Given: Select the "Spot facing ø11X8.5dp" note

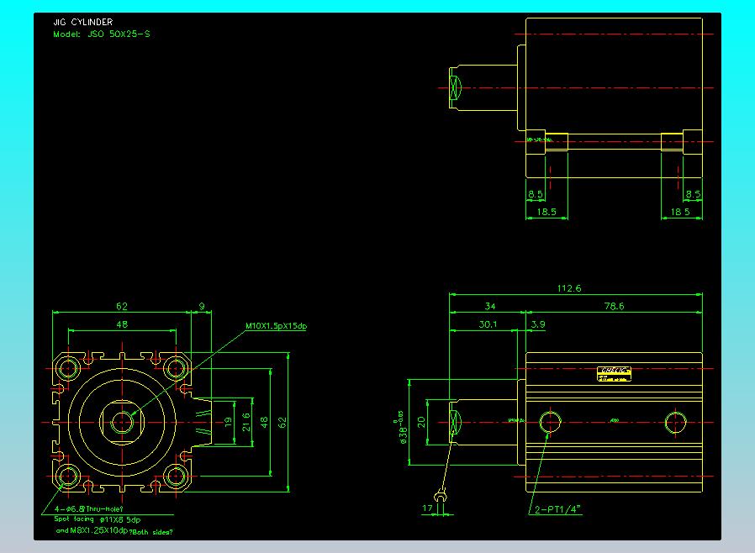Looking at the screenshot, I should 98,519.
